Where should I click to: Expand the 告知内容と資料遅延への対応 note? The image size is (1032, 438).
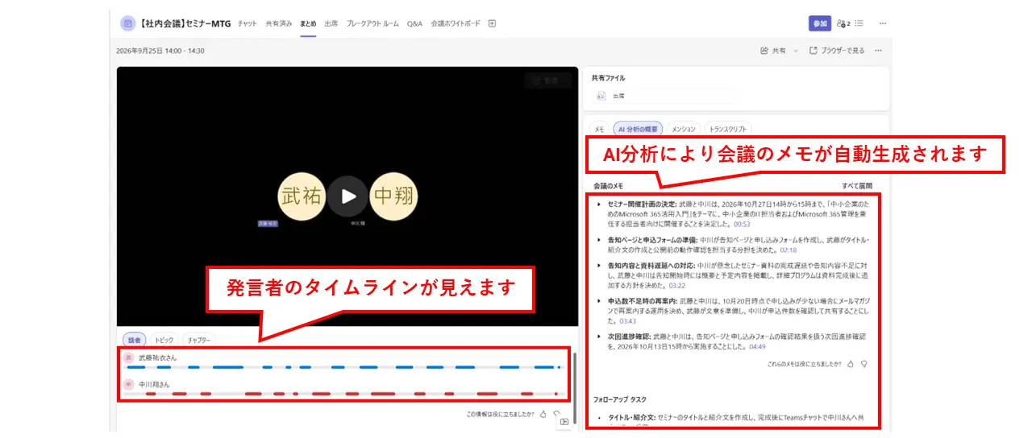pos(599,264)
